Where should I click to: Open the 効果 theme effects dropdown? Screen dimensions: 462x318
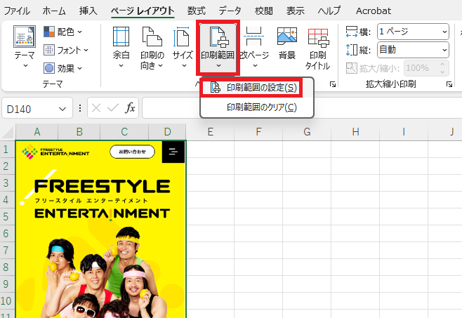click(62, 68)
